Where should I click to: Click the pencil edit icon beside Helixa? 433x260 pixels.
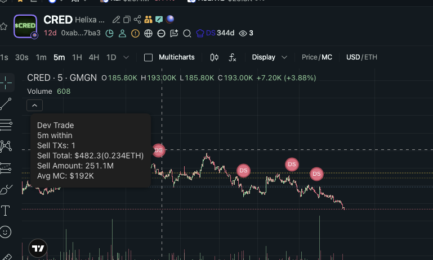[116, 20]
